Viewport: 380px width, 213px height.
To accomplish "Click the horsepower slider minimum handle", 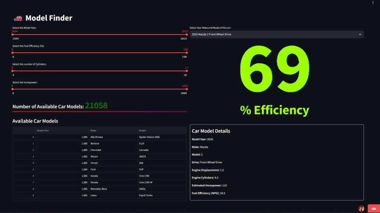I will click(x=12, y=89).
